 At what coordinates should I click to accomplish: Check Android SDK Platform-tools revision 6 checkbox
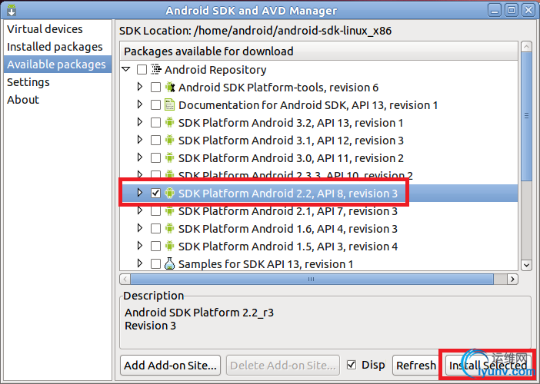point(155,88)
